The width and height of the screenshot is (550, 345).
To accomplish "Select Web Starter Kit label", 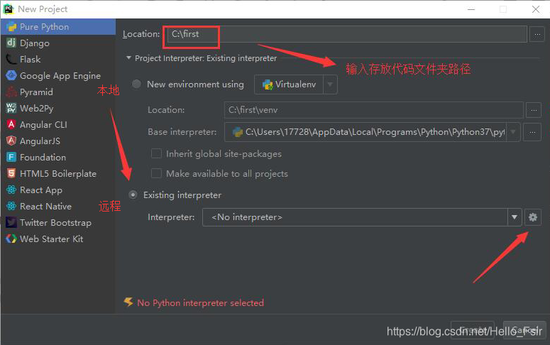I will tap(52, 239).
